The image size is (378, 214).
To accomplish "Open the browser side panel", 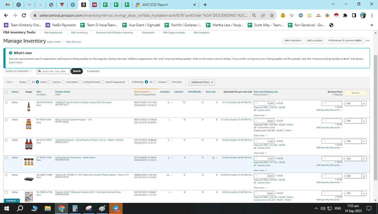I will pyautogui.click(x=354, y=15).
